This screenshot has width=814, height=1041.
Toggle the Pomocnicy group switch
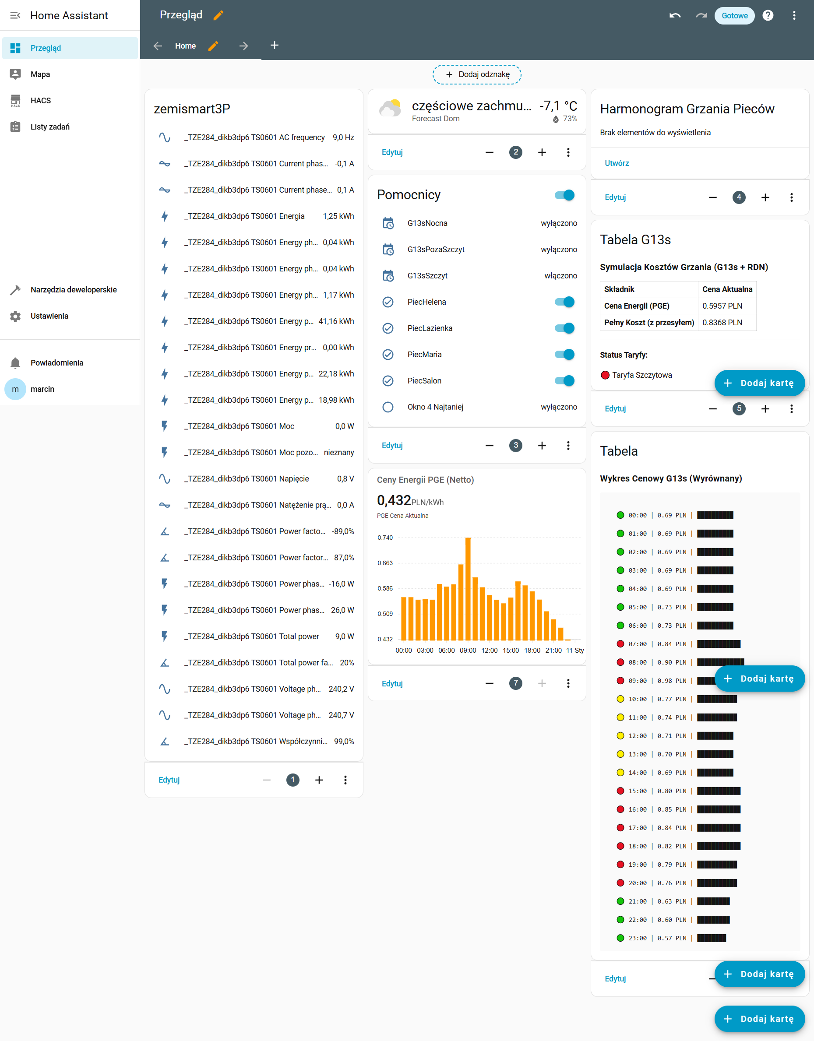pyautogui.click(x=564, y=195)
